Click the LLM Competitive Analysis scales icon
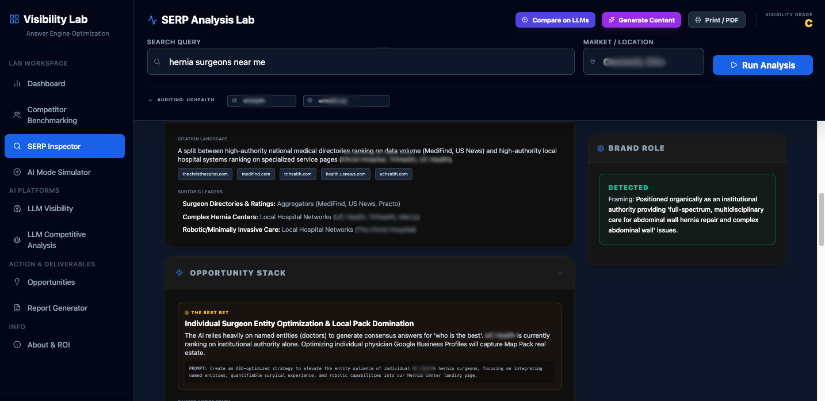 [x=17, y=240]
